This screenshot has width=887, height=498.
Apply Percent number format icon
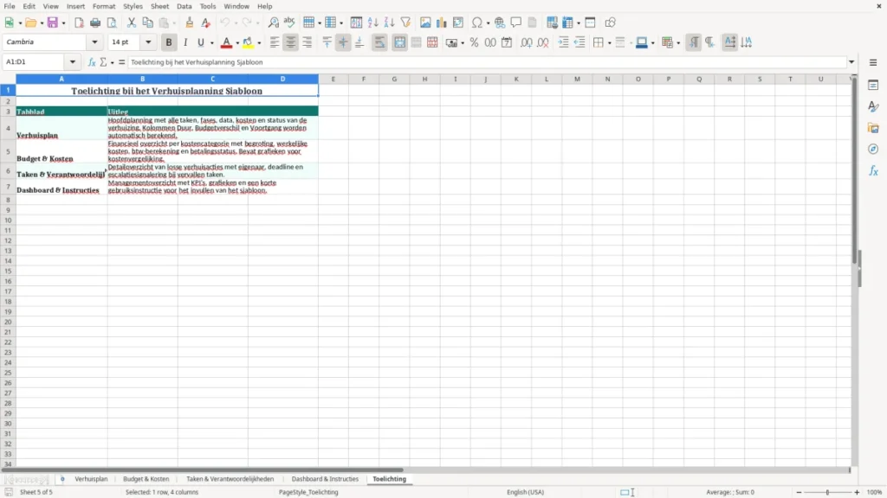(474, 42)
